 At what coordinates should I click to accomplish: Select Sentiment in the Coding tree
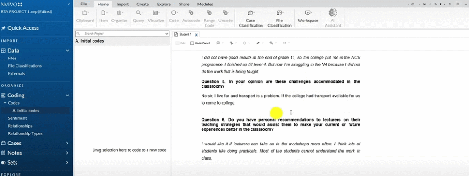(x=17, y=118)
